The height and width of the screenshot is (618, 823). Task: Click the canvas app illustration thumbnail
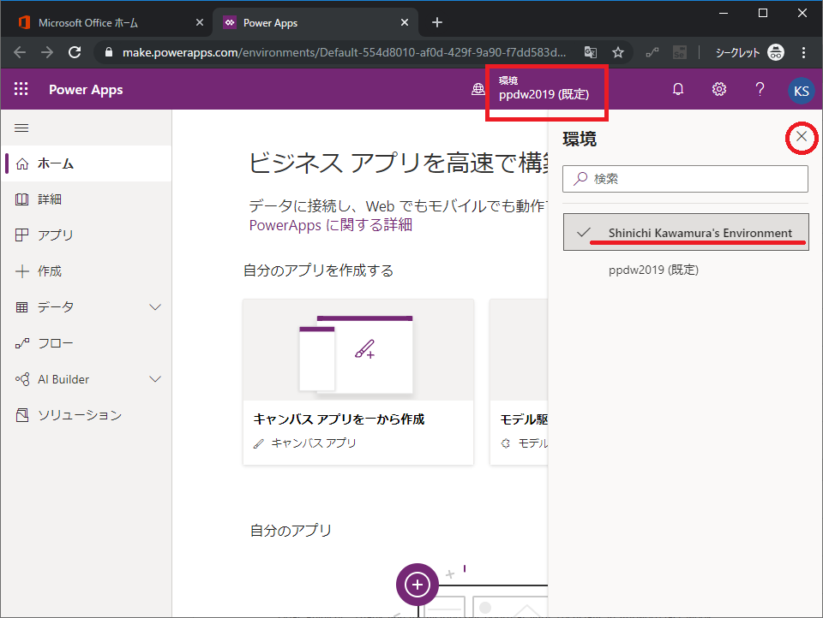click(x=358, y=349)
